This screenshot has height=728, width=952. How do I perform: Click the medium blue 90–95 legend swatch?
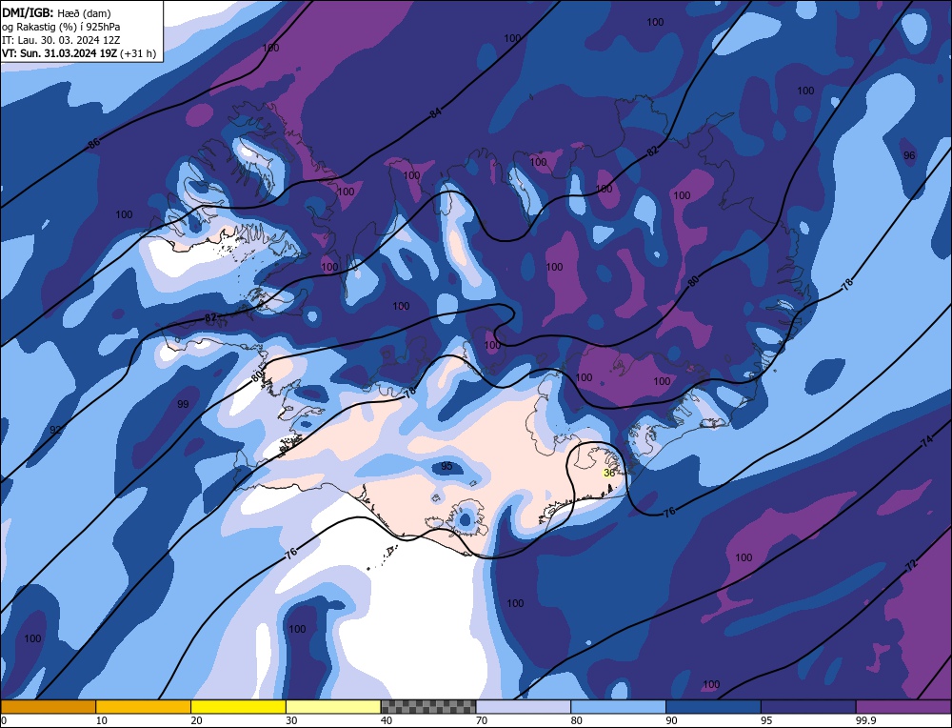coord(713,706)
